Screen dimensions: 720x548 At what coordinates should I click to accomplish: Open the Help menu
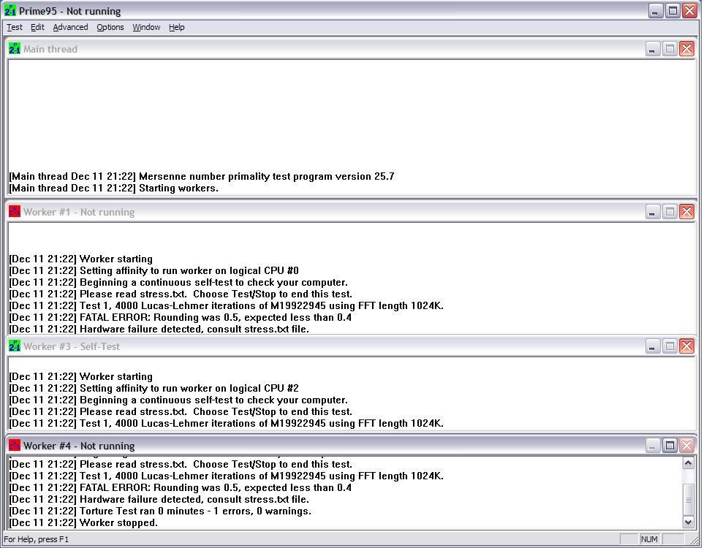coord(176,27)
